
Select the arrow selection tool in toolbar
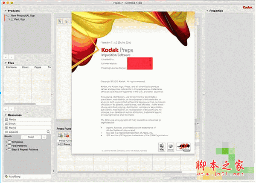(60, 21)
